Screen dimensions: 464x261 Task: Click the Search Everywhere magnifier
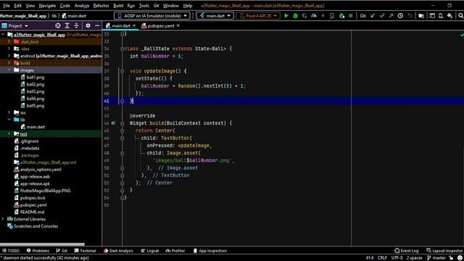pos(461,16)
